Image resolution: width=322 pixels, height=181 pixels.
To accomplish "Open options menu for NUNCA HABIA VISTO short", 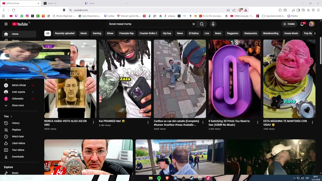I will [93, 122].
